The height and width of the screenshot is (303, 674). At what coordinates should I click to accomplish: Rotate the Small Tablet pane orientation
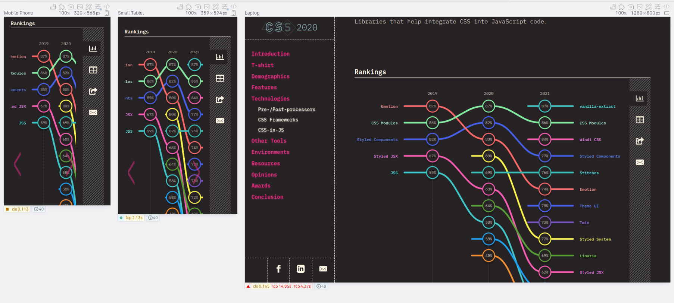tap(234, 13)
